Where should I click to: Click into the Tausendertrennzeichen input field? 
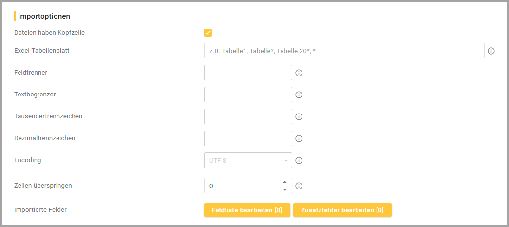pyautogui.click(x=248, y=116)
